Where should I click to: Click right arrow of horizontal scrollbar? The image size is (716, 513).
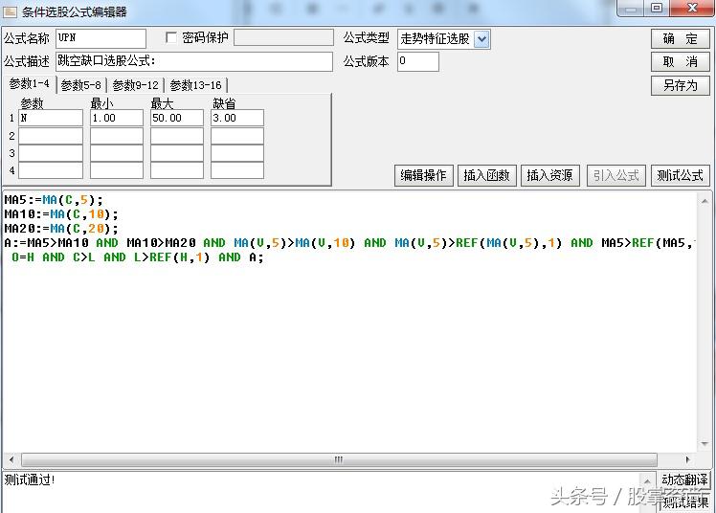688,459
